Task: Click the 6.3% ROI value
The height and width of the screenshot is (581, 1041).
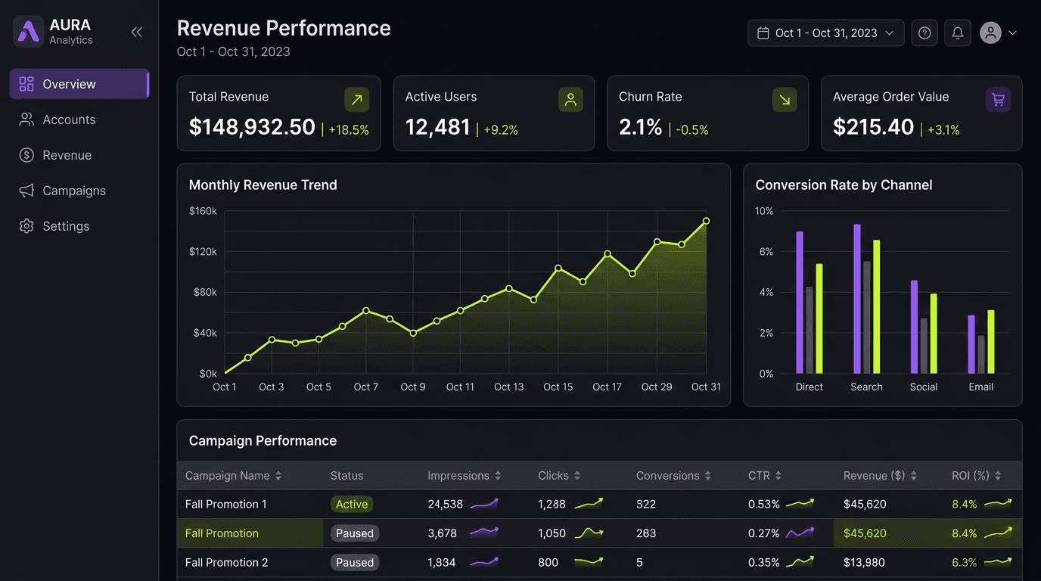Action: 965,563
